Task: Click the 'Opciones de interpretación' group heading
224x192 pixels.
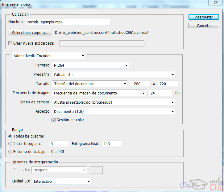Action: (x=35, y=162)
